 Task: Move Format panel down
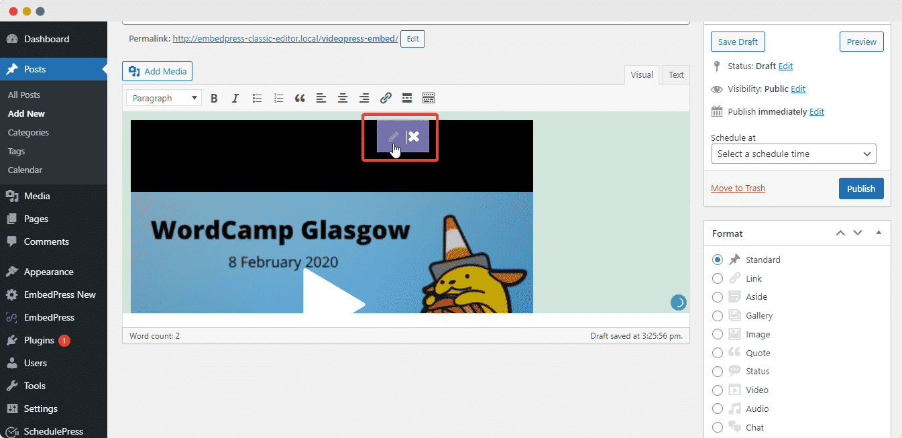click(x=857, y=233)
